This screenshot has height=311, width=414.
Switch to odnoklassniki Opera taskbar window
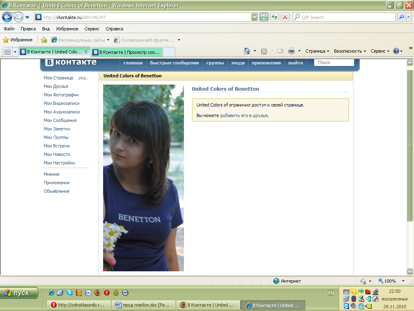78,305
